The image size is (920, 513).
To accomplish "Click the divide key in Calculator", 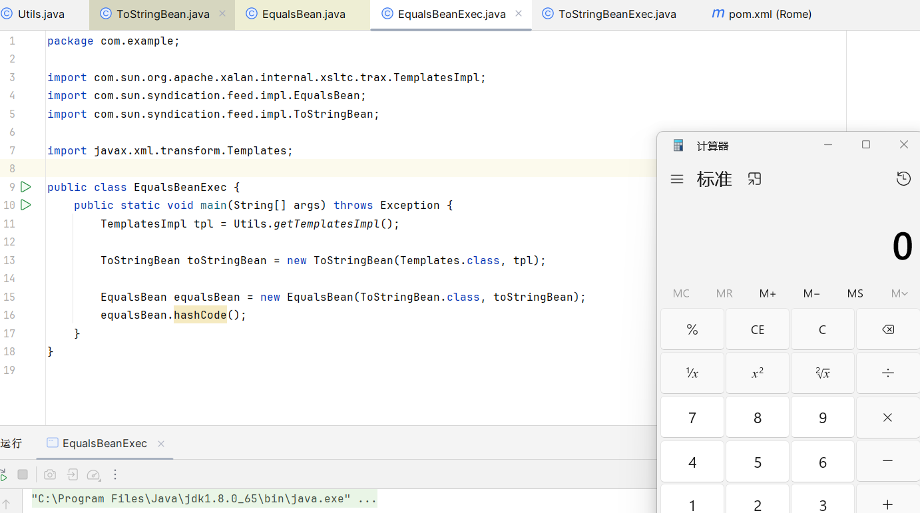I will tap(888, 373).
